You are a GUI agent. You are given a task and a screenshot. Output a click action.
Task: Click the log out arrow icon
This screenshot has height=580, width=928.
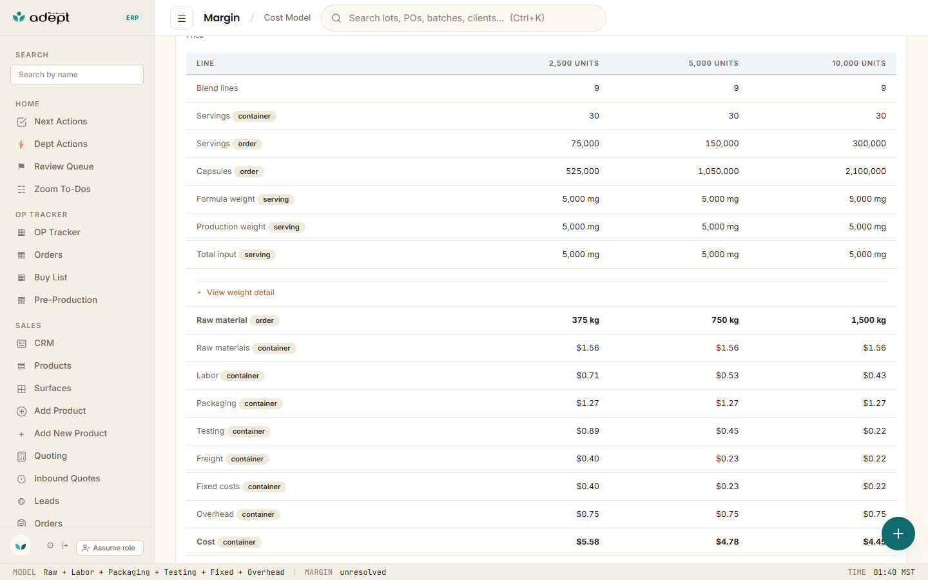pos(65,546)
